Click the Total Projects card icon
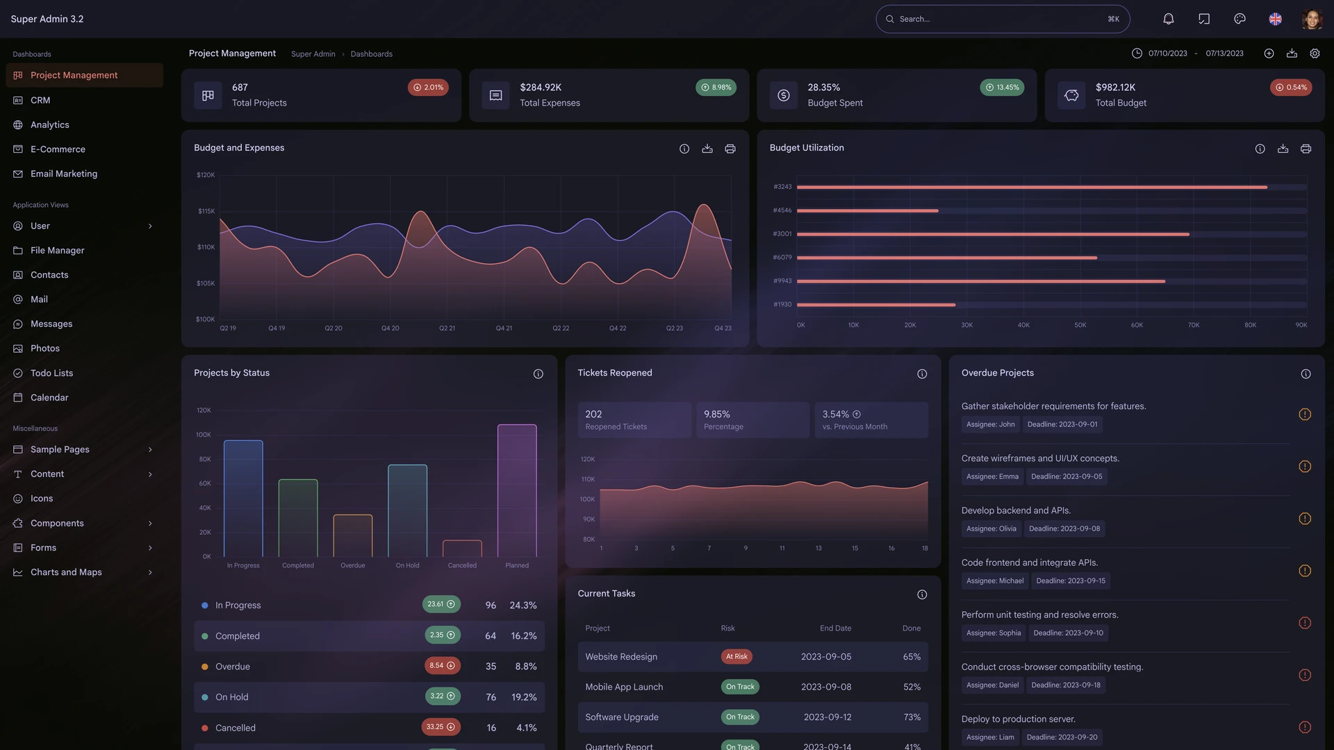 (208, 95)
